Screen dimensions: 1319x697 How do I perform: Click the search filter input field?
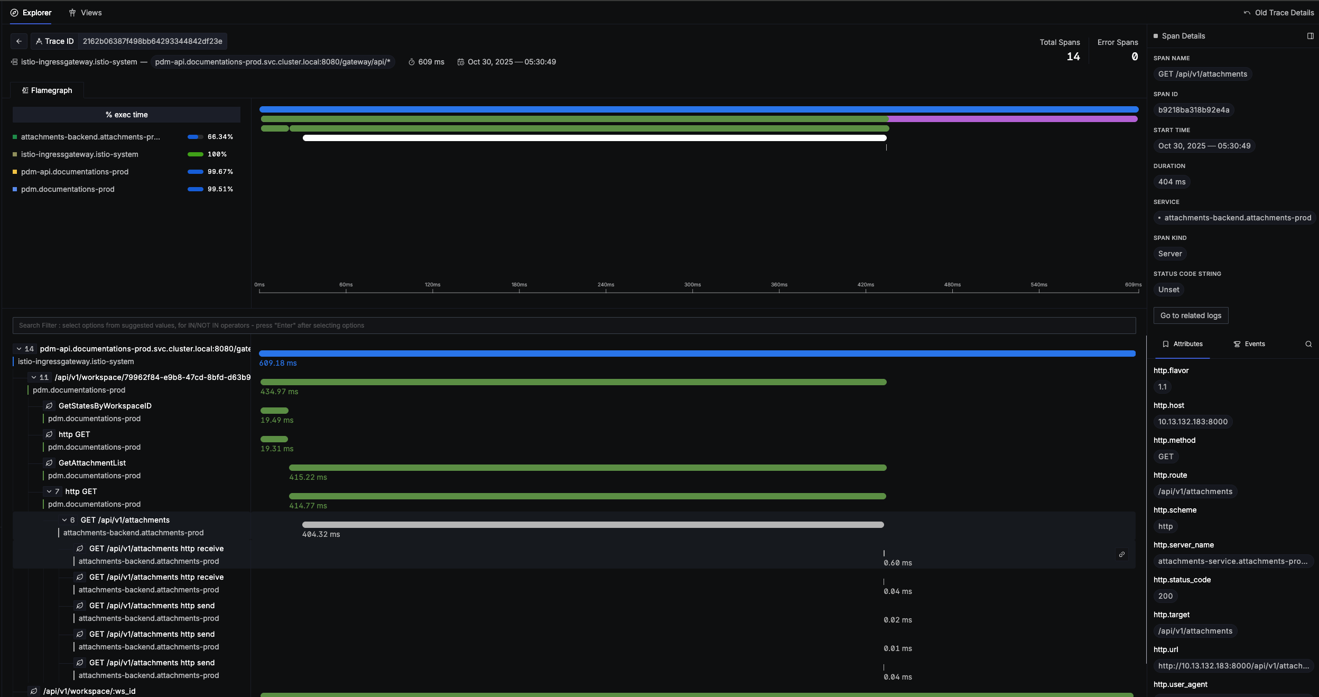(574, 326)
